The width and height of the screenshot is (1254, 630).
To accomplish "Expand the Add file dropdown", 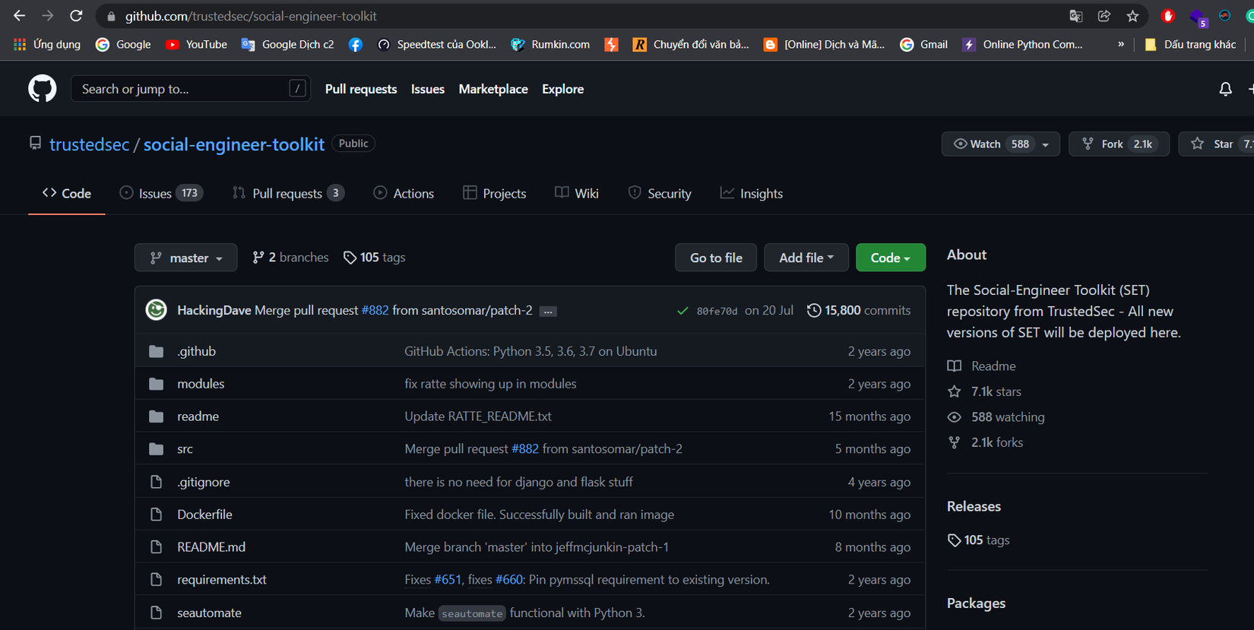I will 806,258.
